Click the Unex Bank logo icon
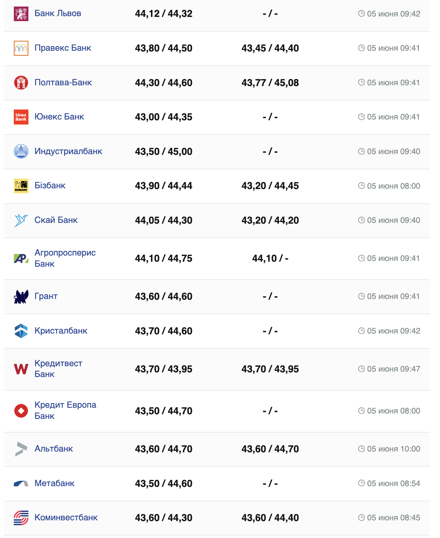440x538 pixels. 21,117
